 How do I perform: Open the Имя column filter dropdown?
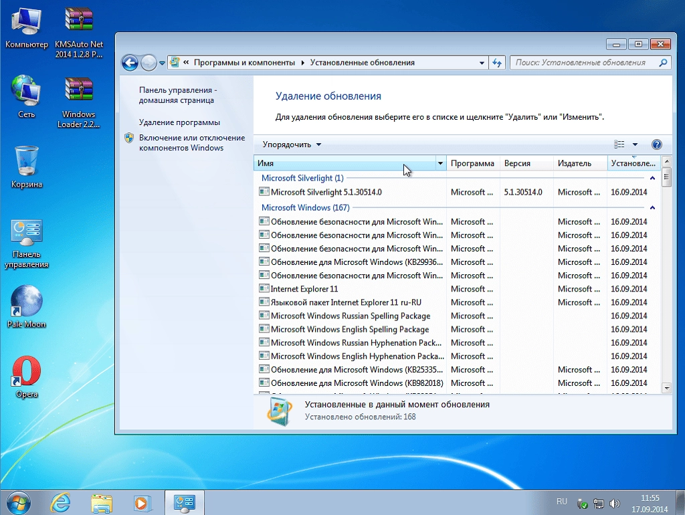click(x=440, y=163)
